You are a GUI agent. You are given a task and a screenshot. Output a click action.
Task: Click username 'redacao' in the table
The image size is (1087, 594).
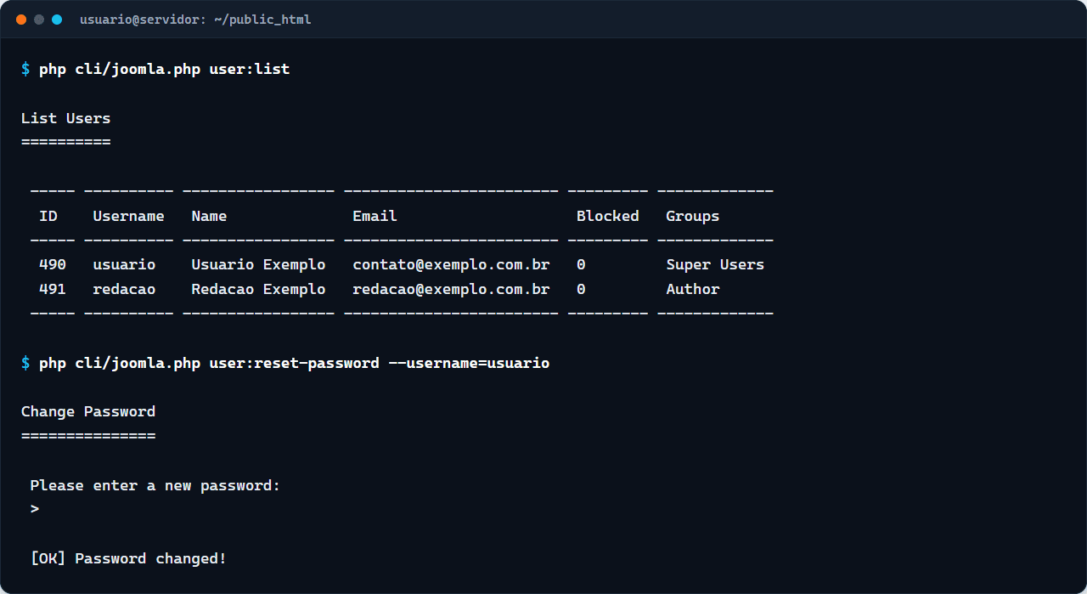pyautogui.click(x=124, y=289)
